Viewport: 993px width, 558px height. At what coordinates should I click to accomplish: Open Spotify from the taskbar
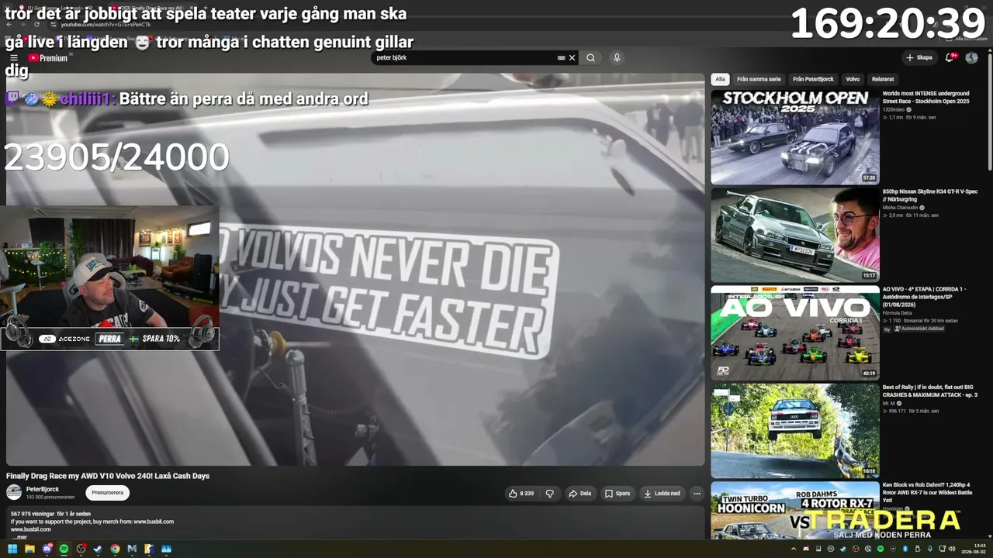[x=64, y=549]
